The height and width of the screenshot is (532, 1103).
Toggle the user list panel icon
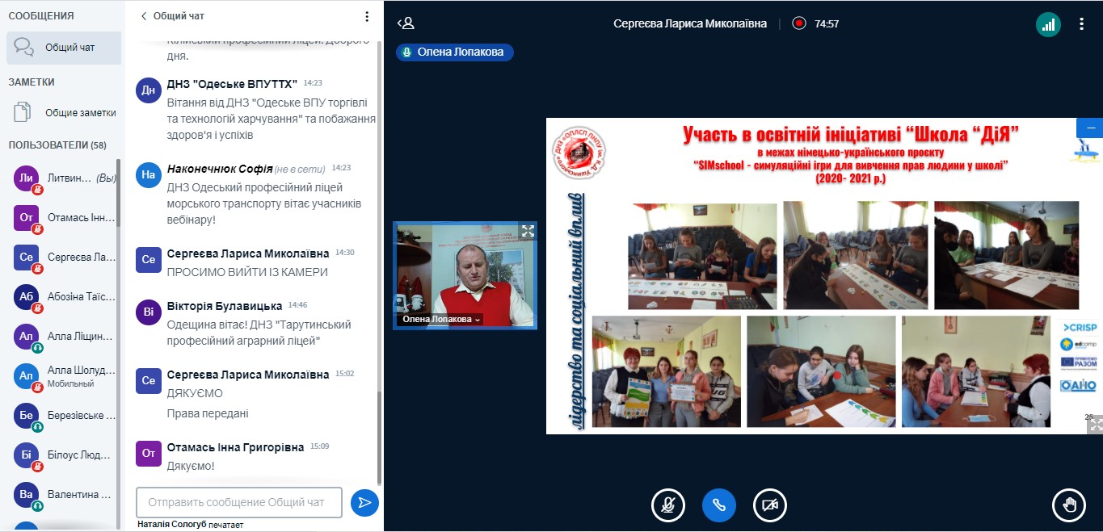(x=406, y=23)
